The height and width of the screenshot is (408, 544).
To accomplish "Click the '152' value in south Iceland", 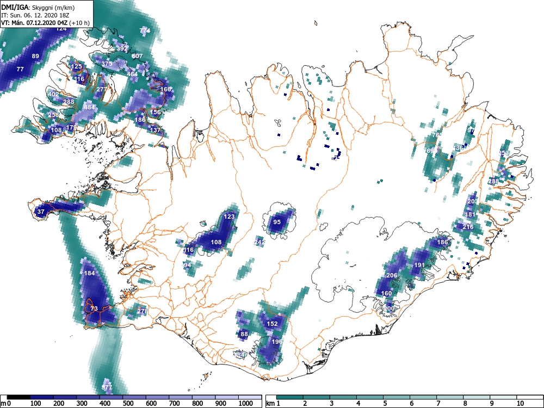I will [273, 324].
